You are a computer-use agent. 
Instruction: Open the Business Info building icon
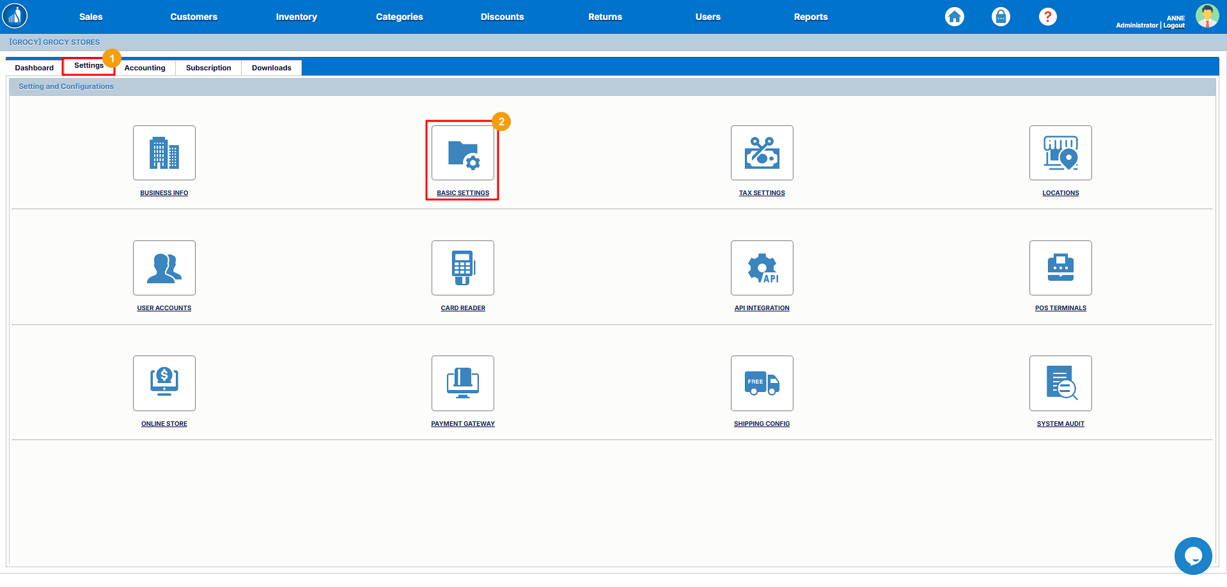tap(164, 153)
